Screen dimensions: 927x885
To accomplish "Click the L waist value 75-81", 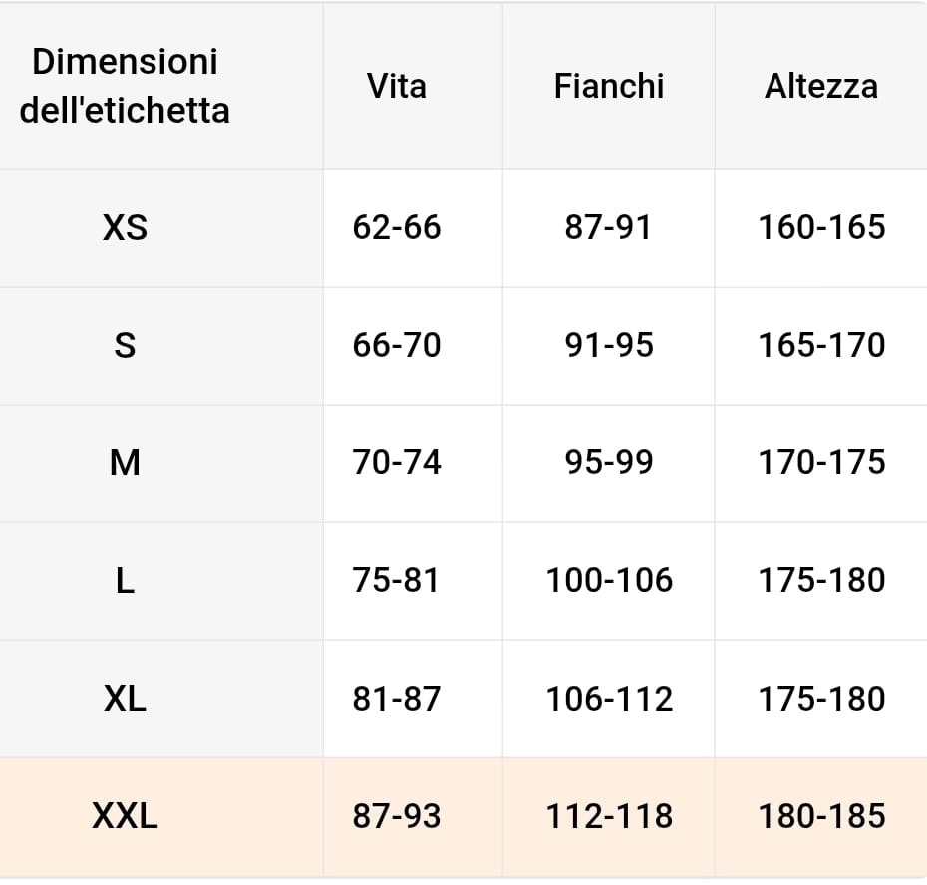I will point(397,581).
